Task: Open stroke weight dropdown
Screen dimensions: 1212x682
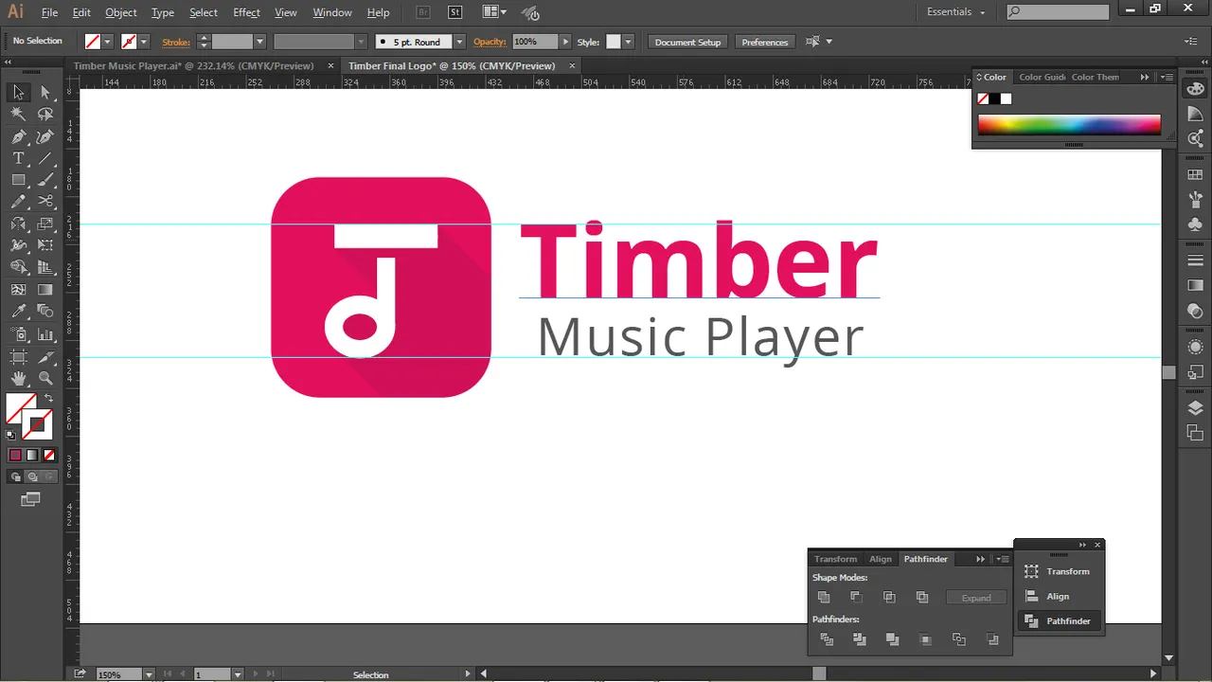Action: (x=258, y=42)
